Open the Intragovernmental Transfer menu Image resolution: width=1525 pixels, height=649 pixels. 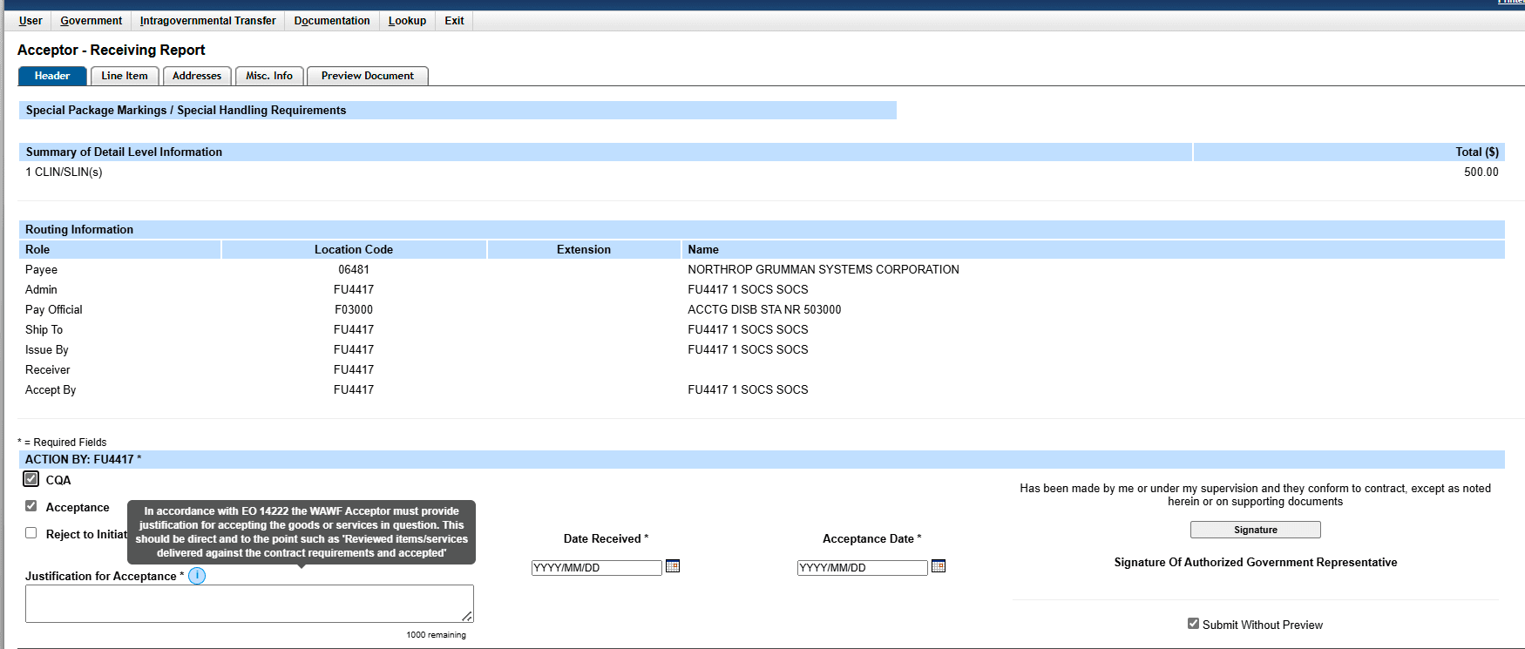pos(207,21)
